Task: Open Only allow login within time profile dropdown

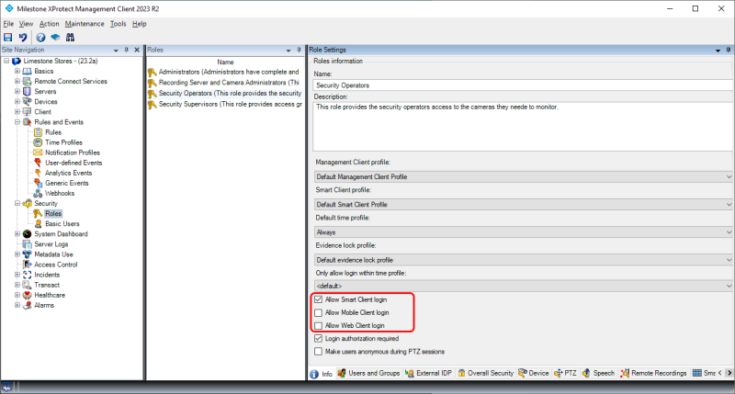Action: click(523, 286)
